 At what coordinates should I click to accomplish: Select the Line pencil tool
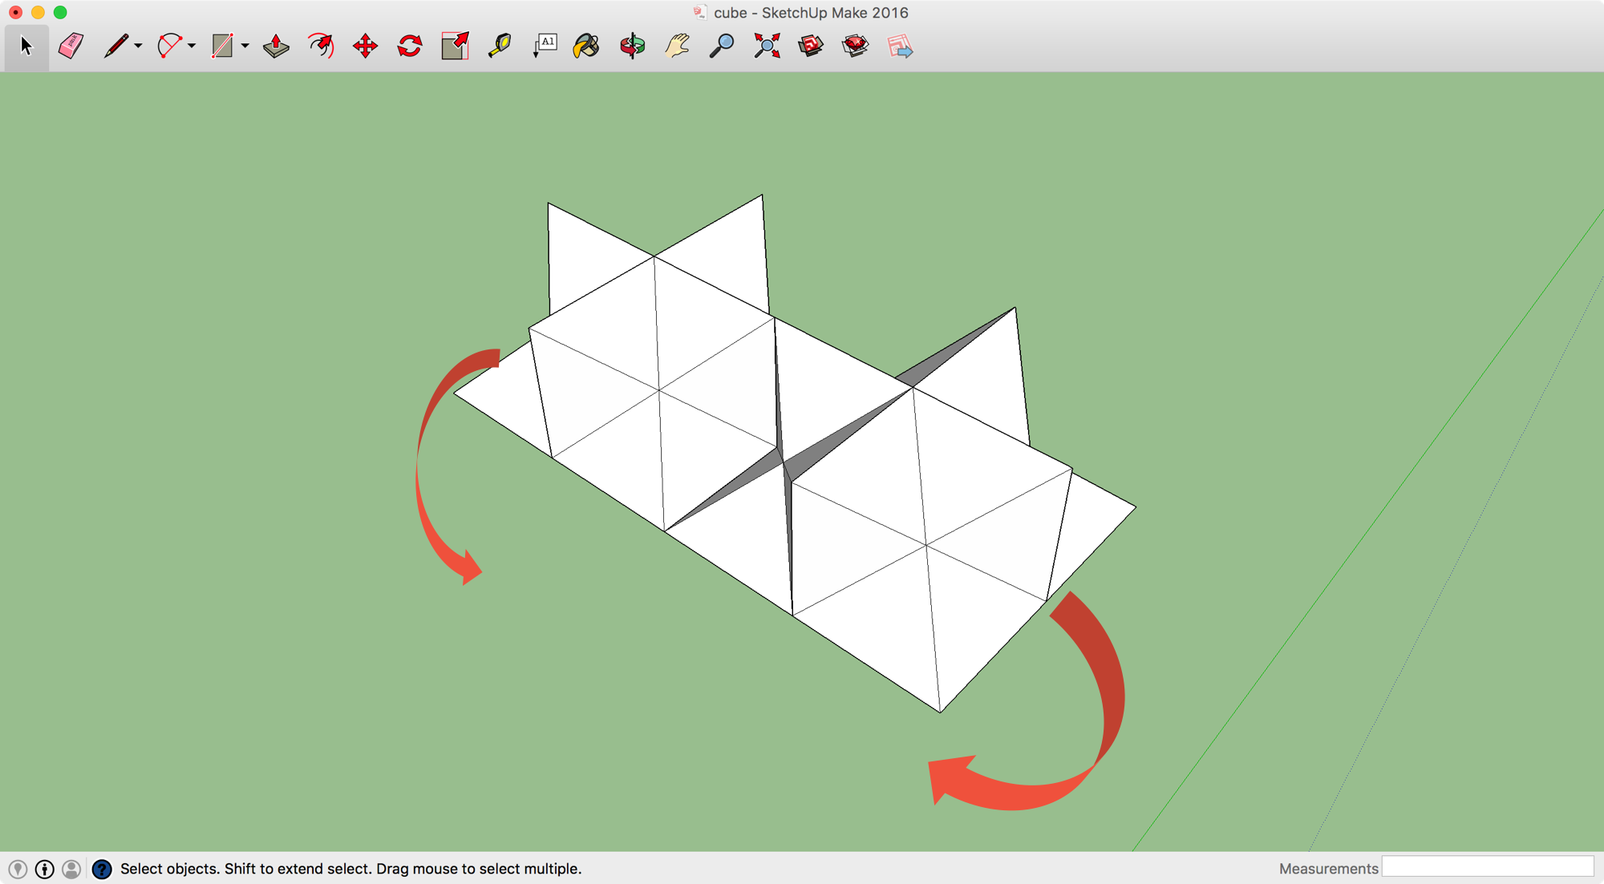click(115, 46)
